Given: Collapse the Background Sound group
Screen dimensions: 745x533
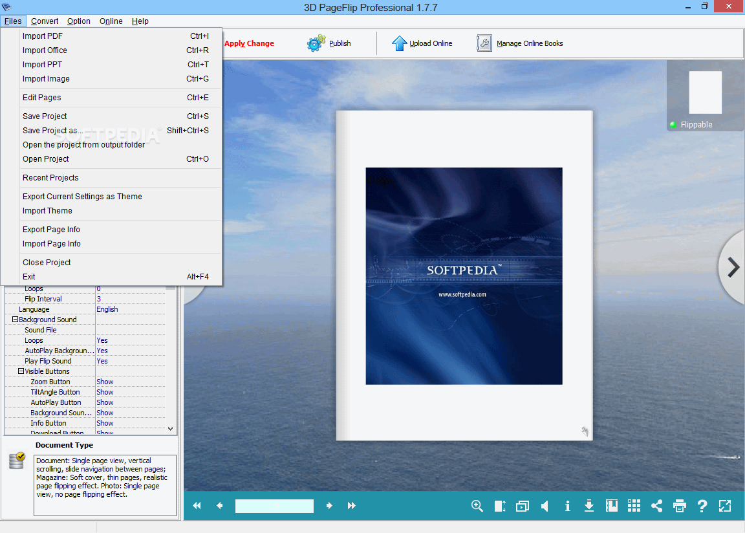Looking at the screenshot, I should pos(15,320).
